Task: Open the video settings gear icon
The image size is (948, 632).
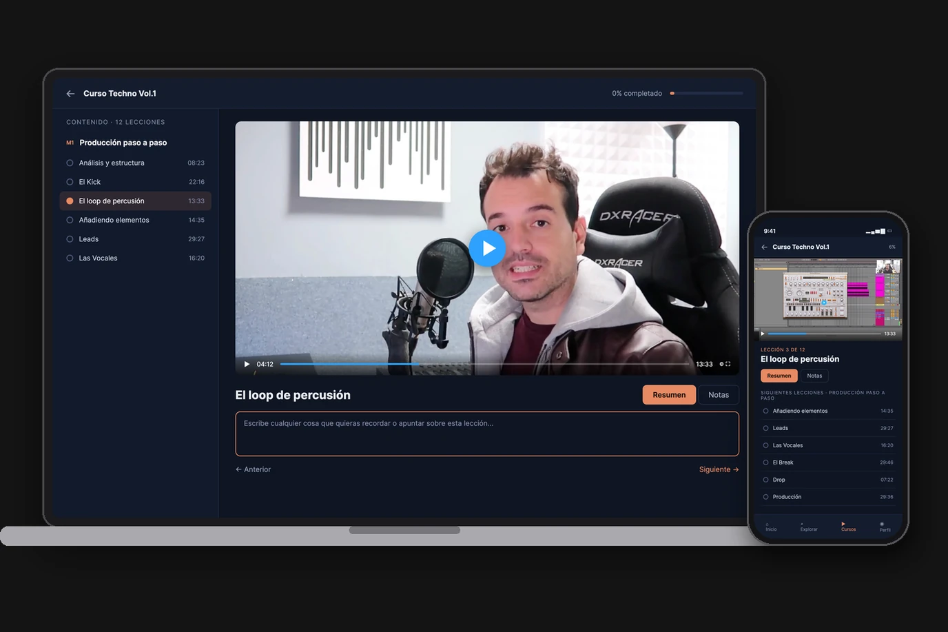Action: tap(722, 364)
